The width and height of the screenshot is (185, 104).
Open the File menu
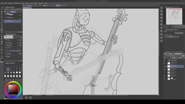[x=2, y=3]
